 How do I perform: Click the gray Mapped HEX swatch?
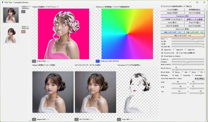[34, 119]
